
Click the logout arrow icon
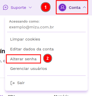point(13,83)
